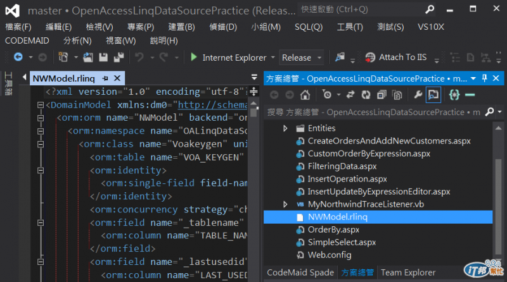Viewport: 507px width, 282px height.
Task: Collapse the orm:field _tablename node
Action: (x=41, y=223)
